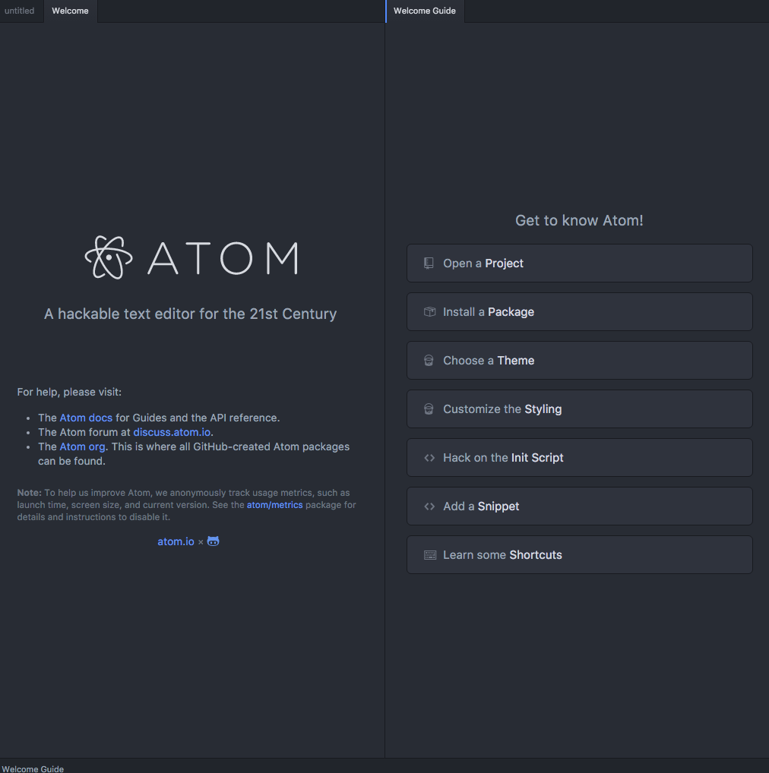Click the package box icon in Install a Package
Viewport: 769px width, 773px height.
(x=429, y=312)
